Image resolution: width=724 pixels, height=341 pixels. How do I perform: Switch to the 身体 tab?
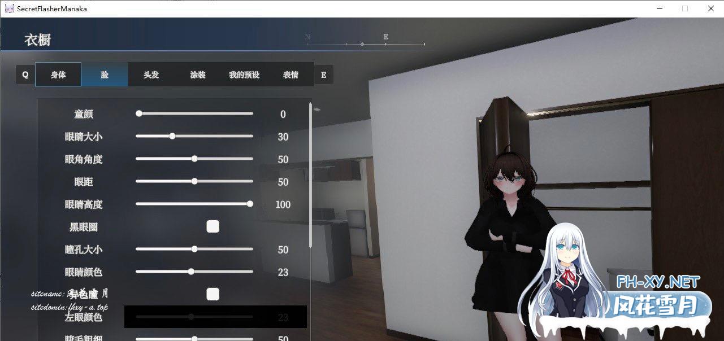pyautogui.click(x=58, y=75)
